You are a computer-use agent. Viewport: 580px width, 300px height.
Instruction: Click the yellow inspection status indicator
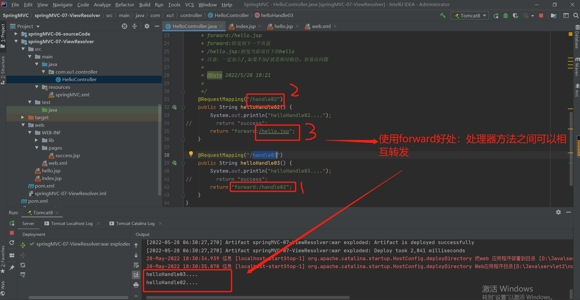click(x=571, y=34)
